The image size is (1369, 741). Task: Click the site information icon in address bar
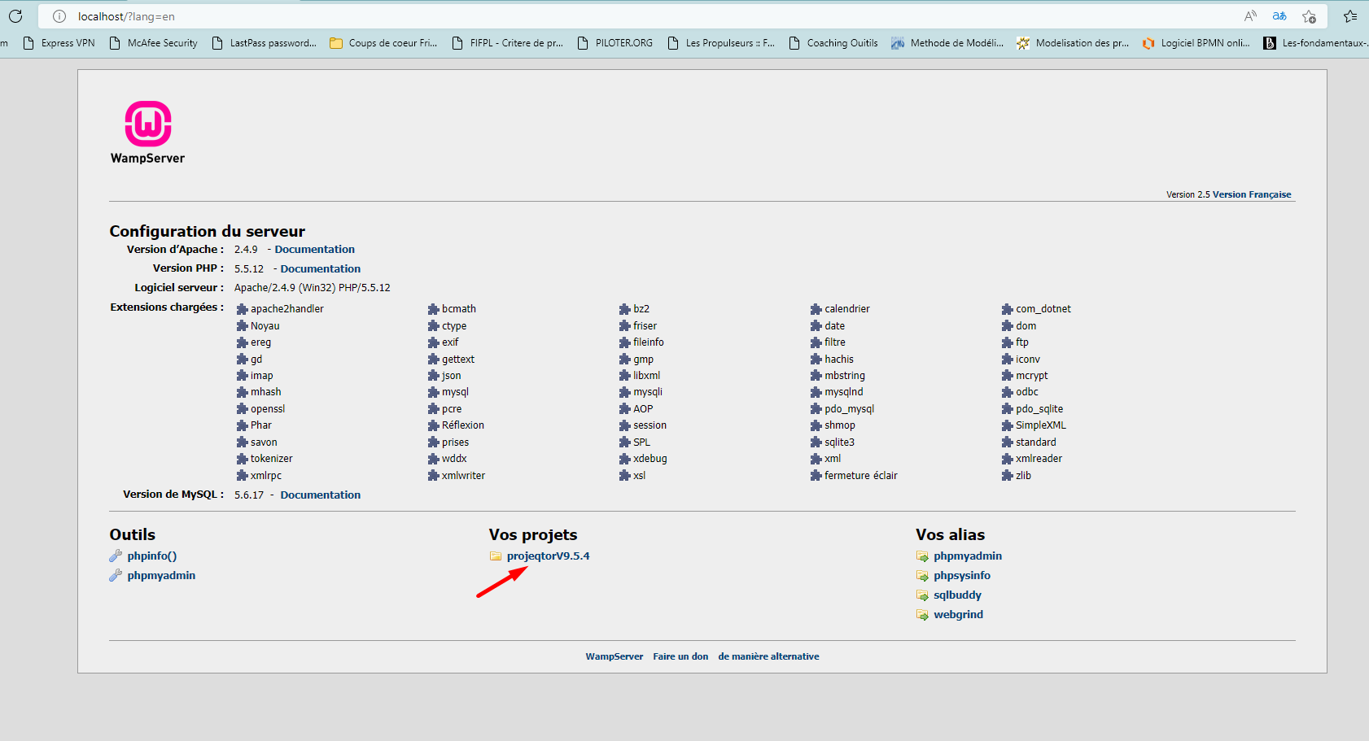[x=59, y=16]
